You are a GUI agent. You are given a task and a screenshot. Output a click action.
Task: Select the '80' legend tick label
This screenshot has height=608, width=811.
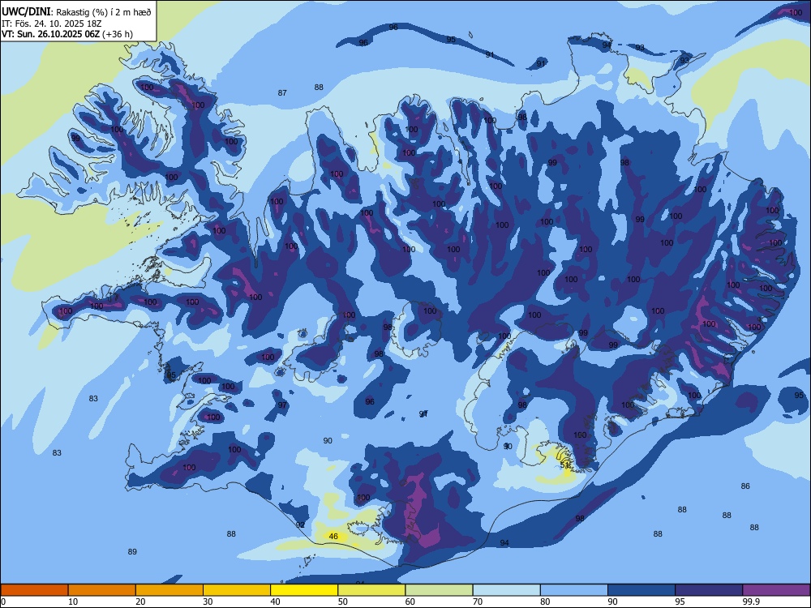pyautogui.click(x=545, y=602)
